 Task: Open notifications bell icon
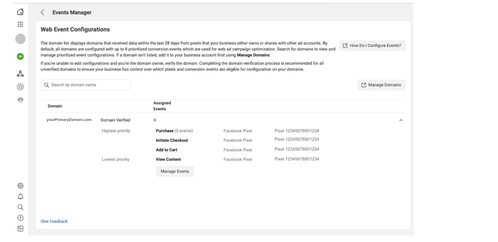point(20,197)
